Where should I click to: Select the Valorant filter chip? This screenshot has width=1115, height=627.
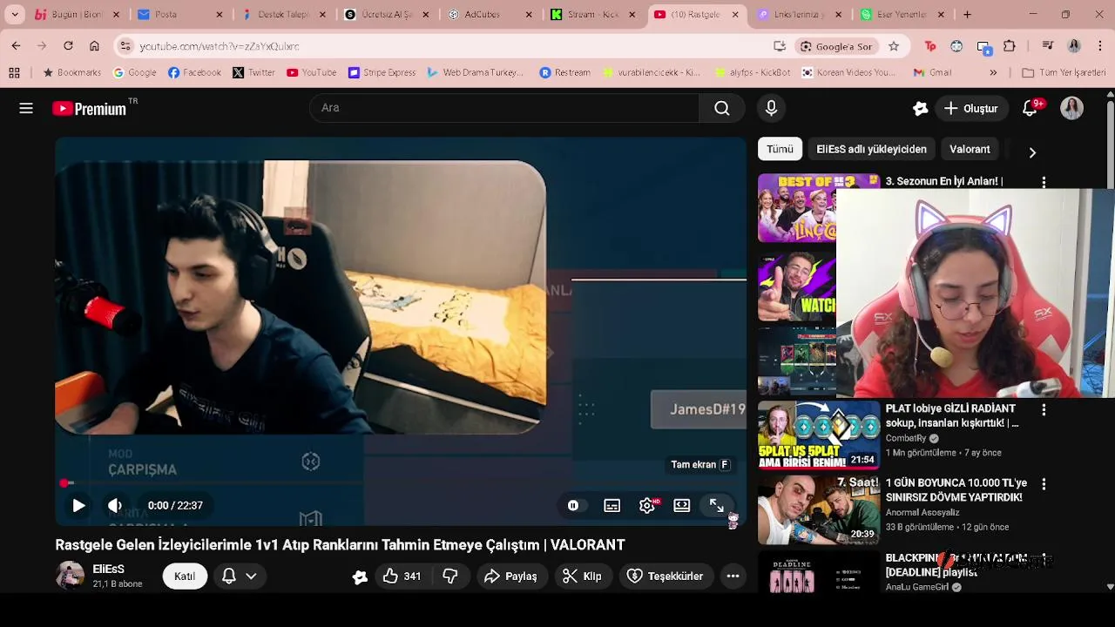(x=970, y=149)
